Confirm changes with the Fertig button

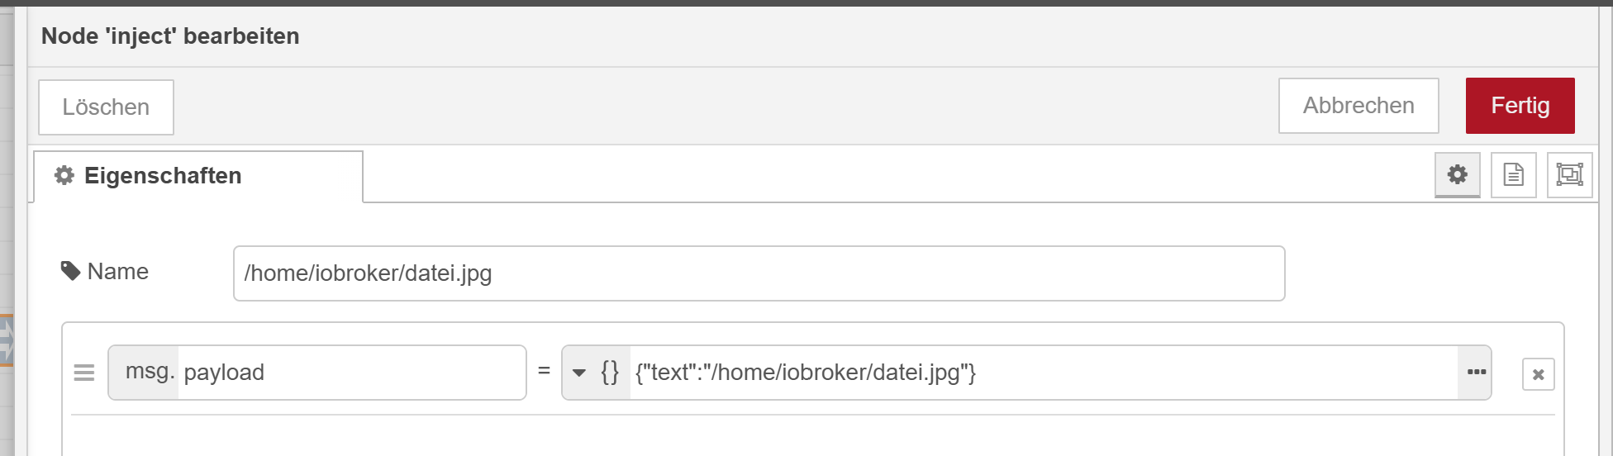[x=1520, y=106]
